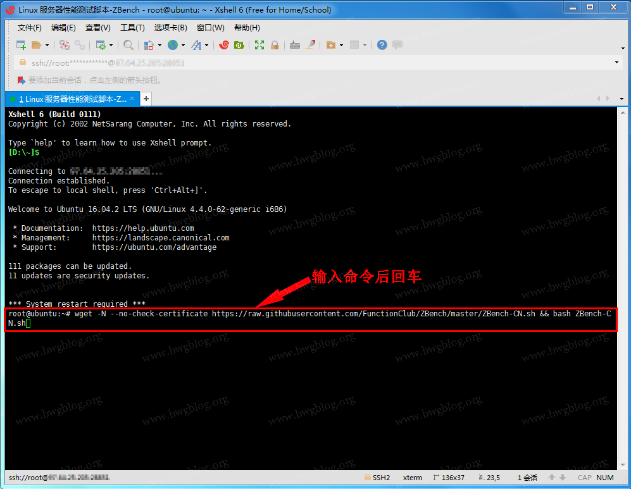
Task: Click the Disconnect icon in toolbar
Action: point(65,45)
